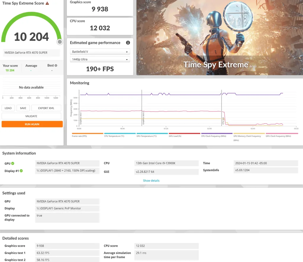Toggle the GPU Temperature legend series

point(152,135)
